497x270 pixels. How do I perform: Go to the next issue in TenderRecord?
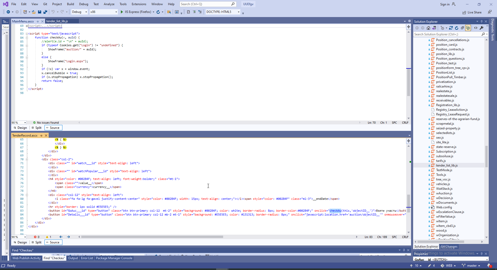point(68,237)
